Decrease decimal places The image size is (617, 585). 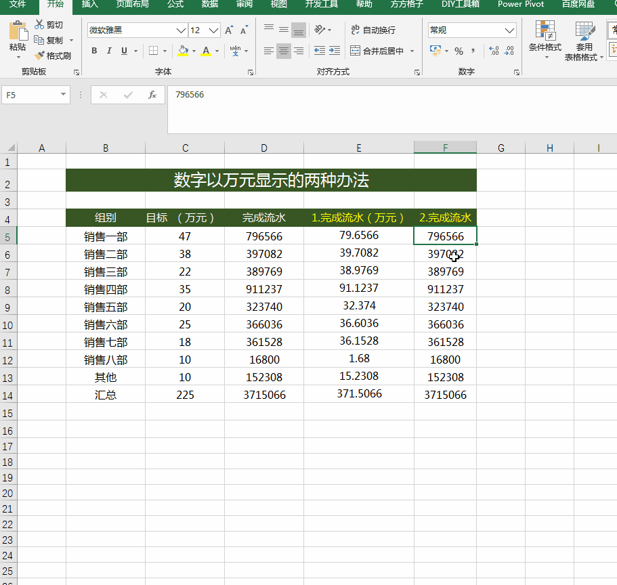[509, 51]
